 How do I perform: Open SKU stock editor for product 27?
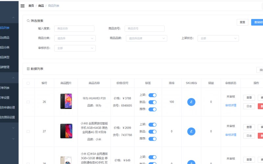click(191, 132)
